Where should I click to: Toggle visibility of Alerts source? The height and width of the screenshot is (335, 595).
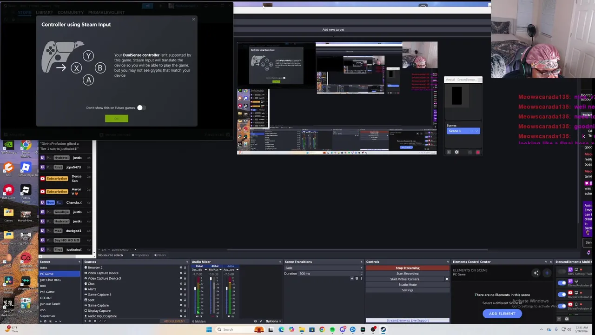coord(181,289)
